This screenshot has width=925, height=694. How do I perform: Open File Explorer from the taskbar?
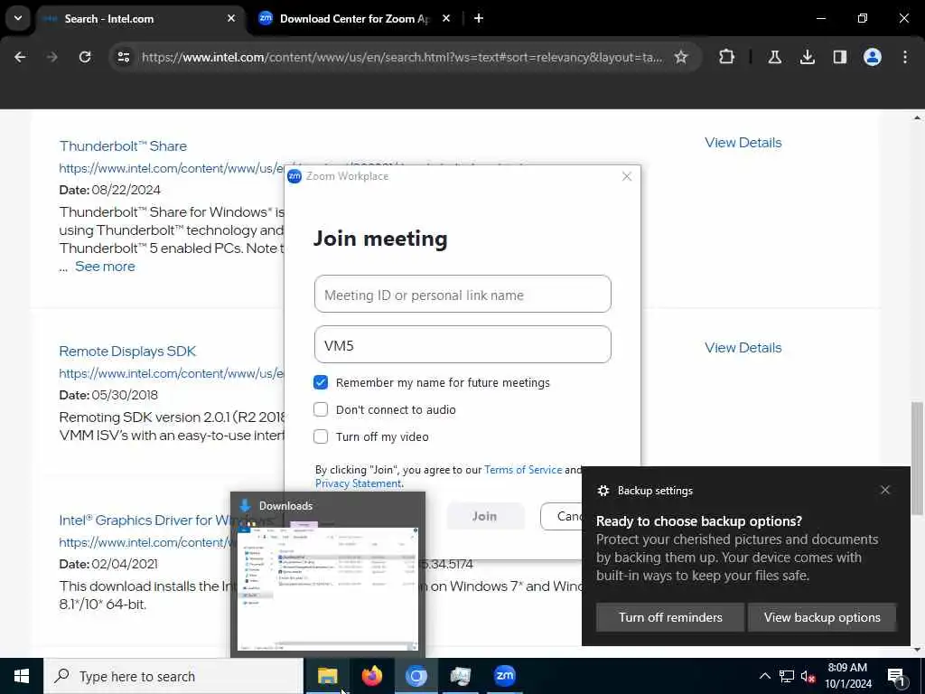(327, 676)
